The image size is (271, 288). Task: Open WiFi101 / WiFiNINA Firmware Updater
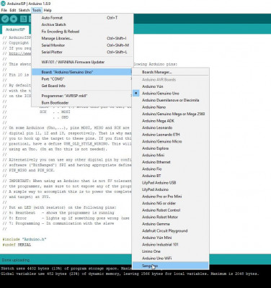82,62
